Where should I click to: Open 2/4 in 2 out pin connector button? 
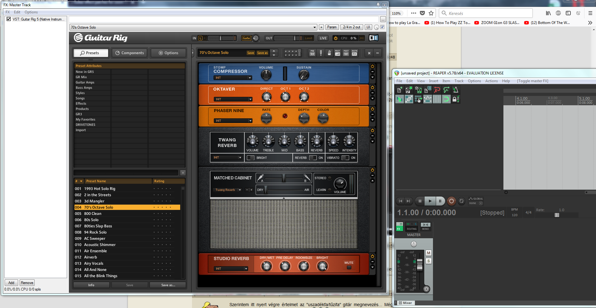352,27
